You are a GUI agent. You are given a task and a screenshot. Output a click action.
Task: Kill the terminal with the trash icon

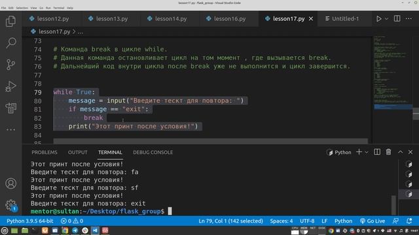point(388,152)
